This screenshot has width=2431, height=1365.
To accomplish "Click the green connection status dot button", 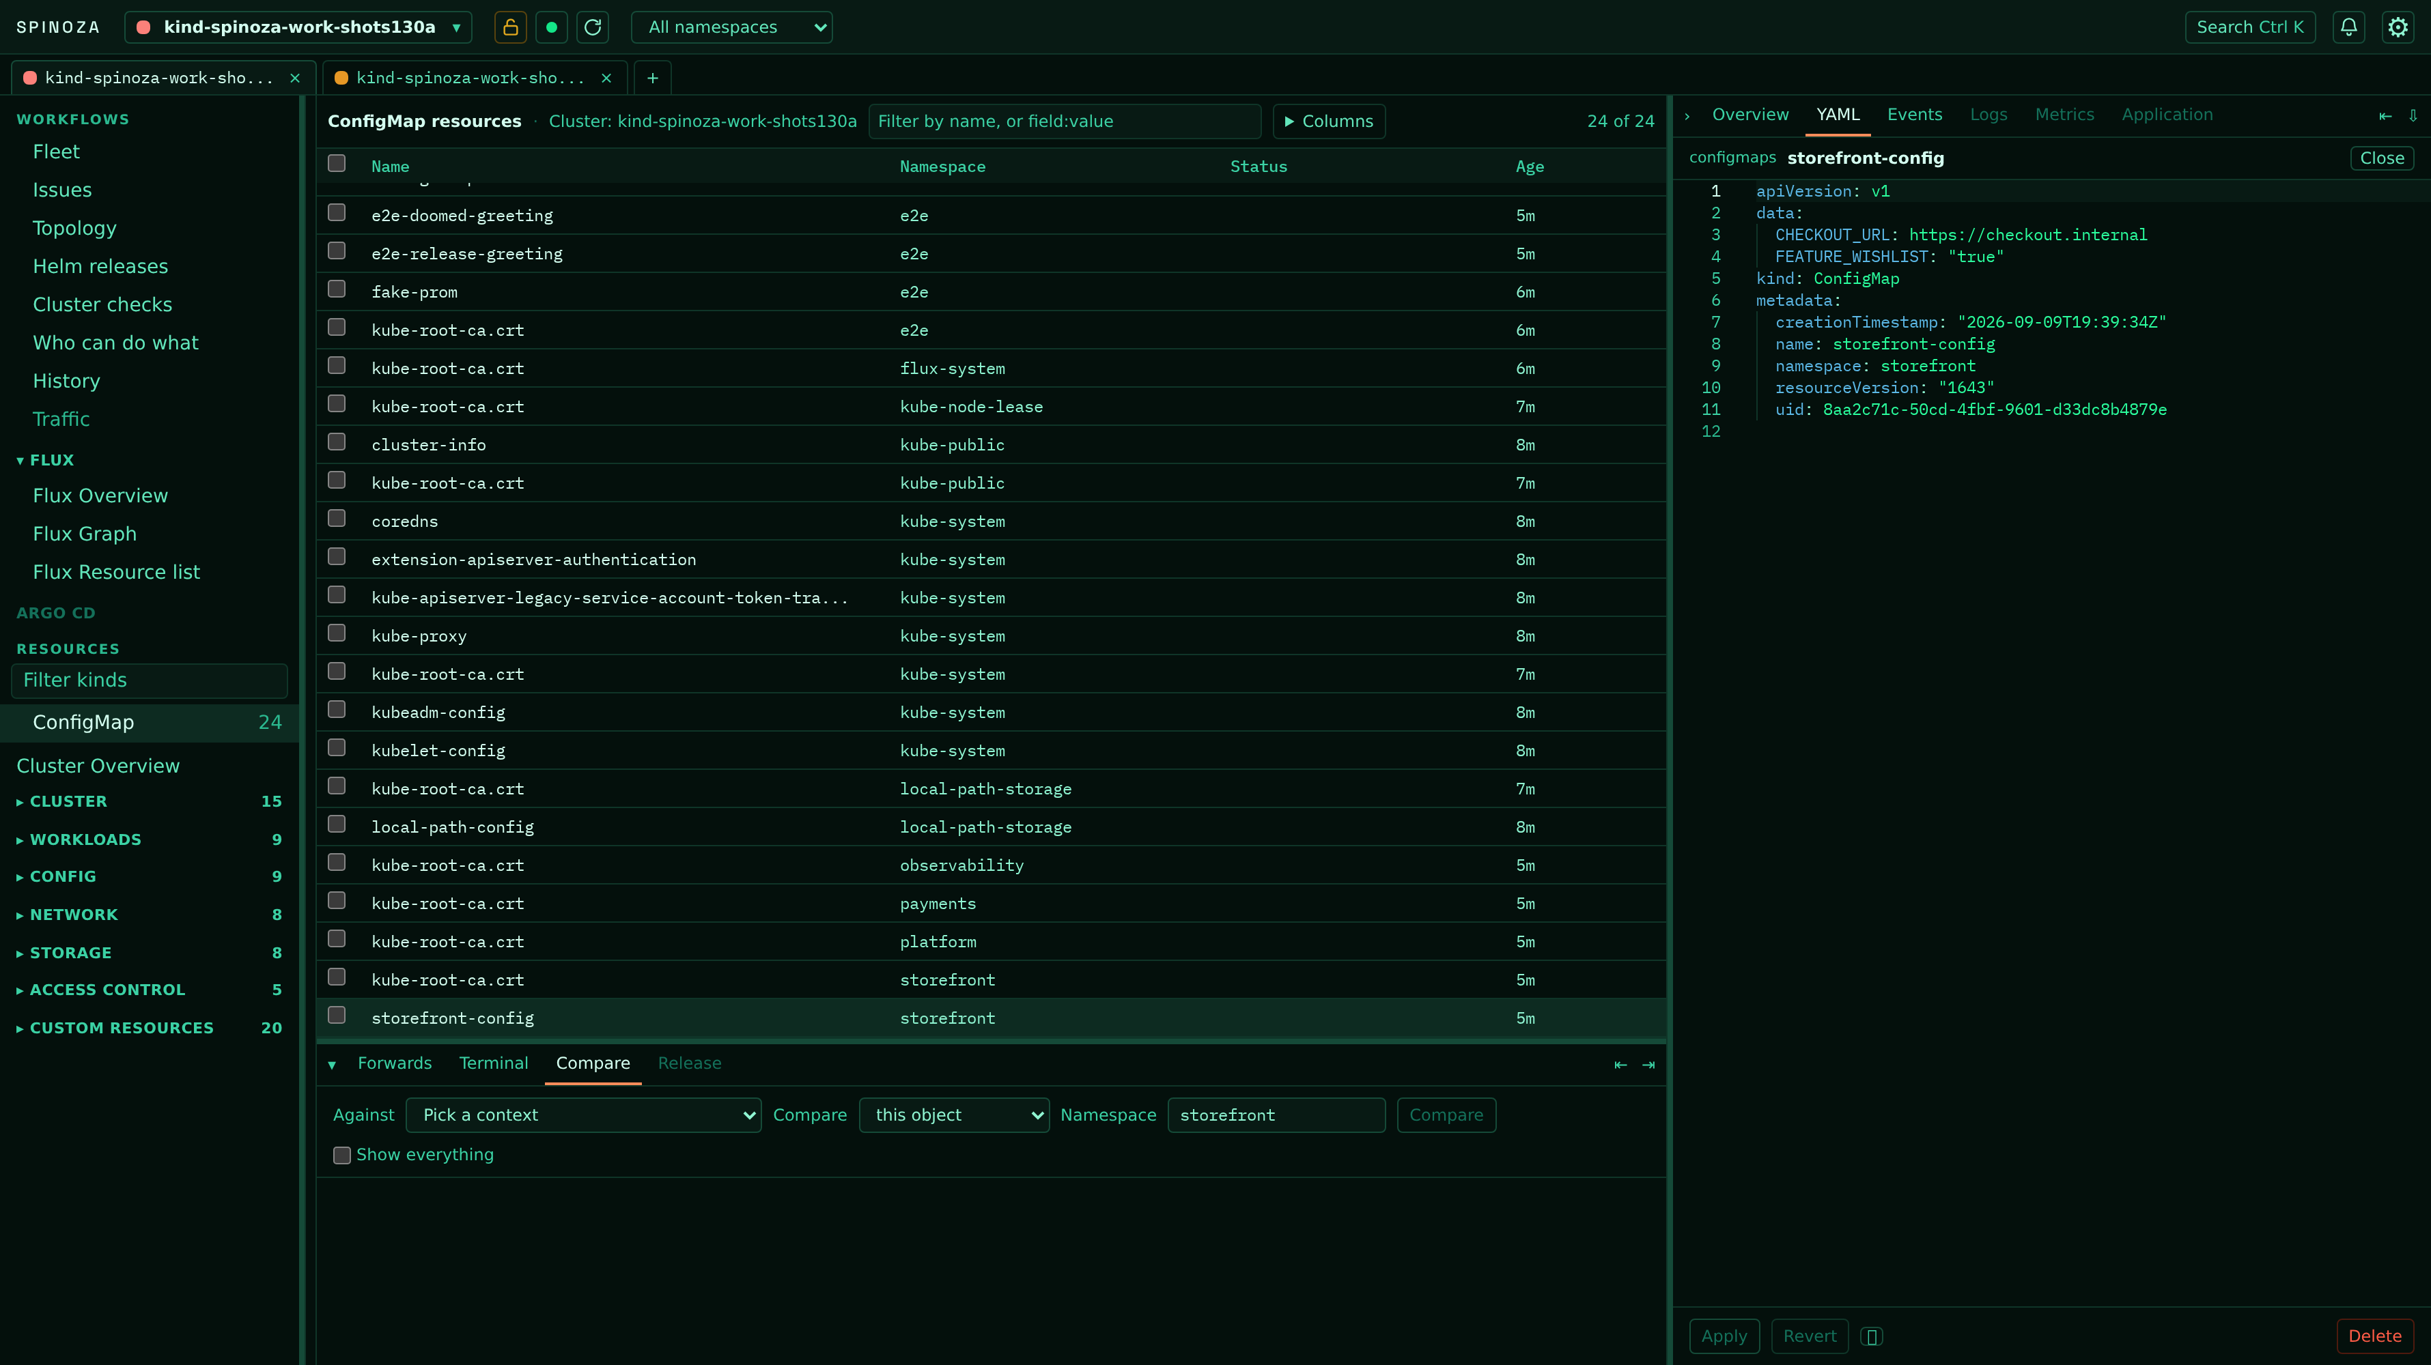I will click(x=551, y=27).
